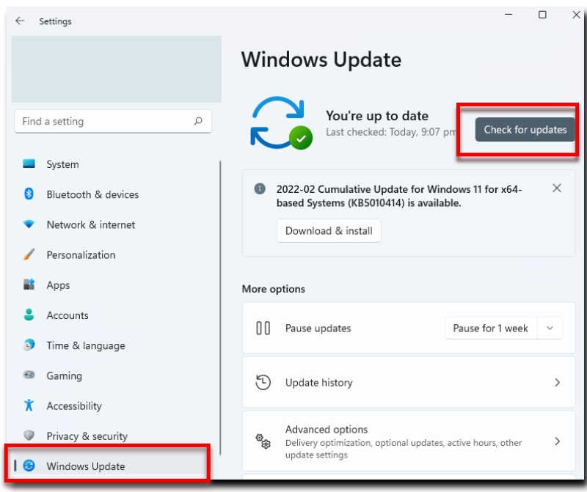Select Accounts in the navigation pane
The width and height of the screenshot is (587, 492).
coord(68,315)
